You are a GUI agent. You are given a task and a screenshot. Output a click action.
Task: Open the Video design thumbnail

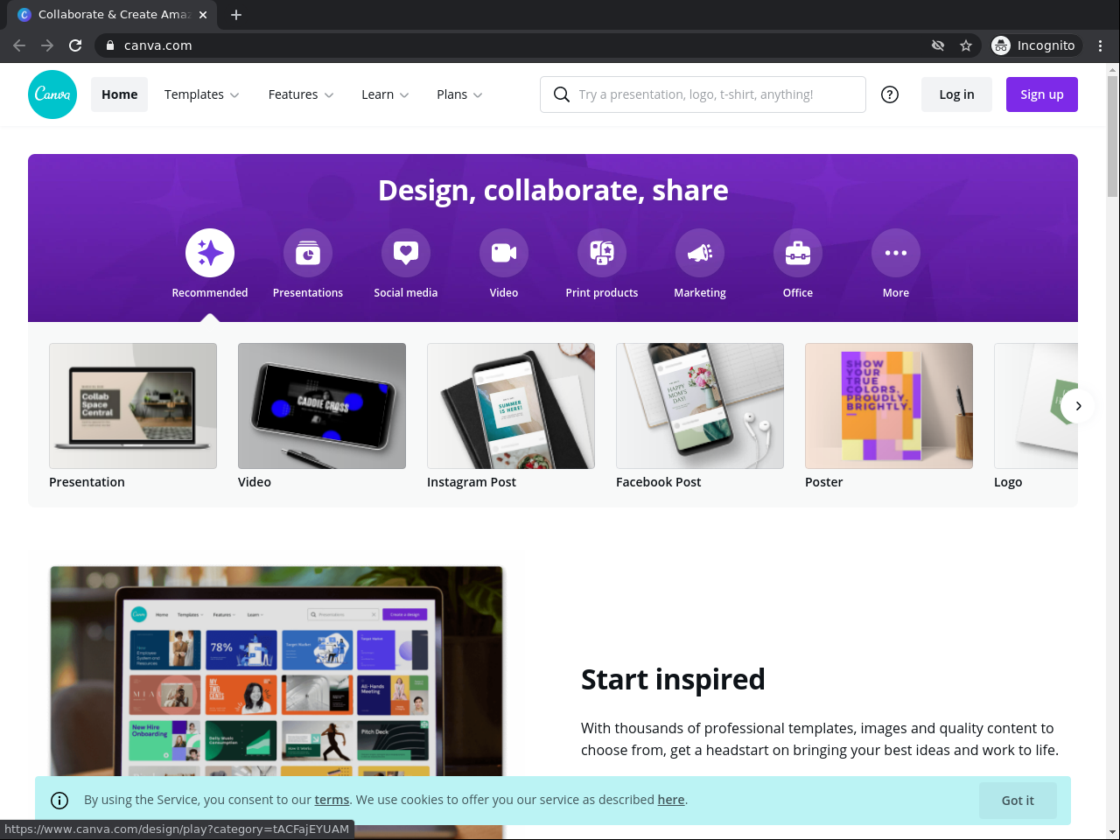322,406
